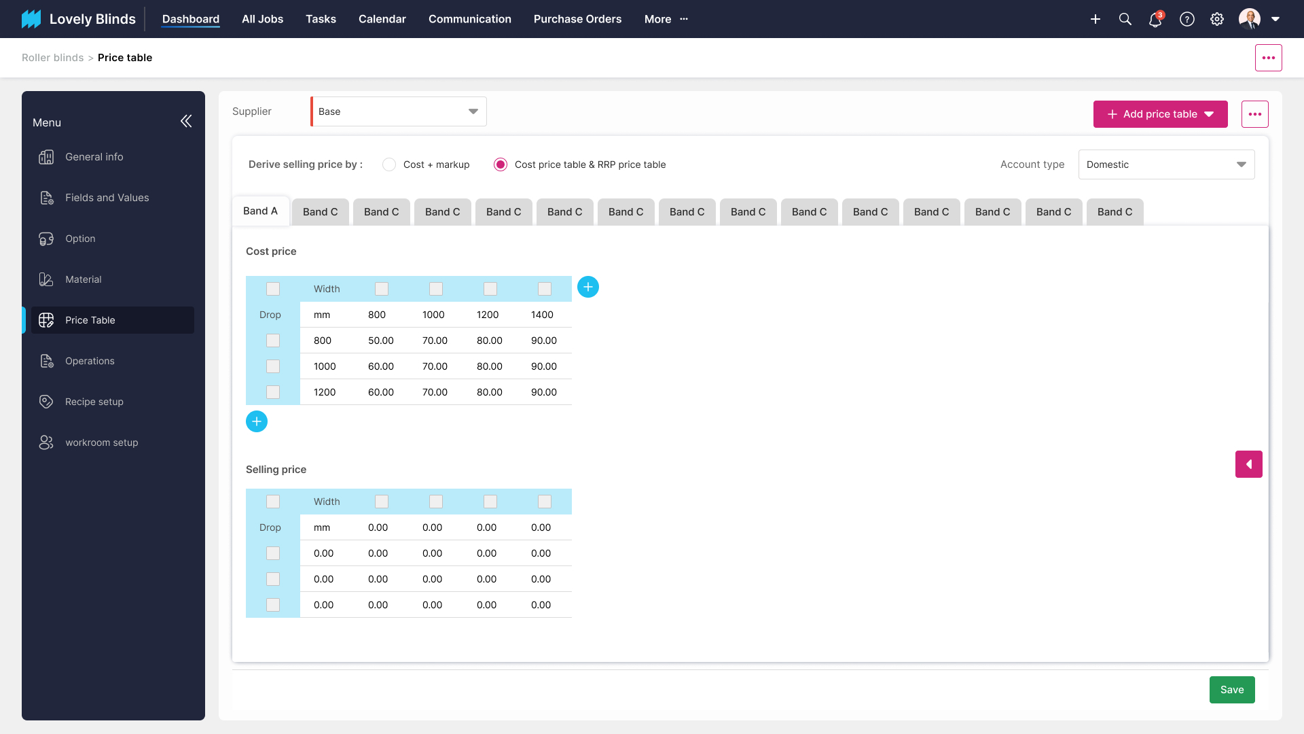This screenshot has height=734, width=1304.
Task: Open the Account type Domestic dropdown
Action: coord(1166,164)
